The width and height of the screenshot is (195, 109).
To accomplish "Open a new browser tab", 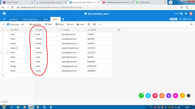I will pyautogui.click(x=170, y=2).
